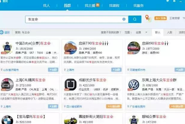The width and height of the screenshot is (185, 124).
Task: Click the member count icon beside 423/1000
Action: pyautogui.click(x=81, y=85)
